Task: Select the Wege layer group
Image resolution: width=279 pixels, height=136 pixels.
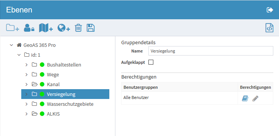Action: pyautogui.click(x=53, y=75)
